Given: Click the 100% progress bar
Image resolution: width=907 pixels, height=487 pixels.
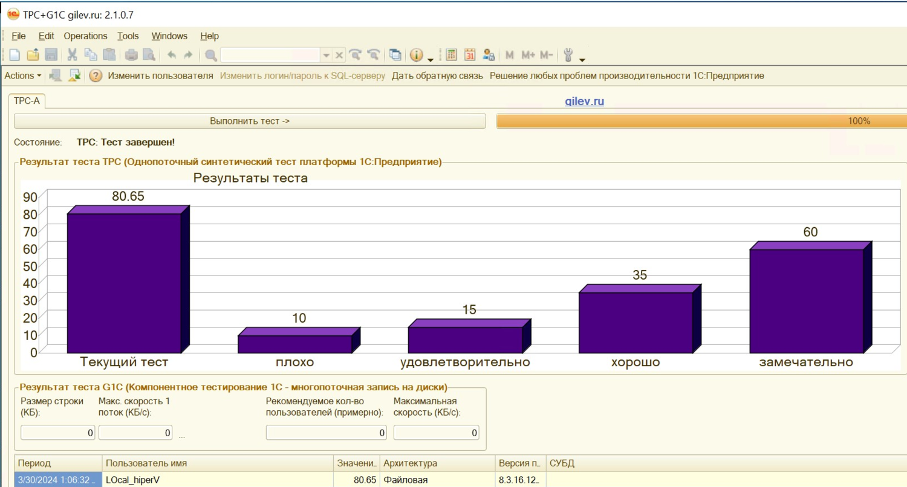Looking at the screenshot, I should (x=701, y=121).
